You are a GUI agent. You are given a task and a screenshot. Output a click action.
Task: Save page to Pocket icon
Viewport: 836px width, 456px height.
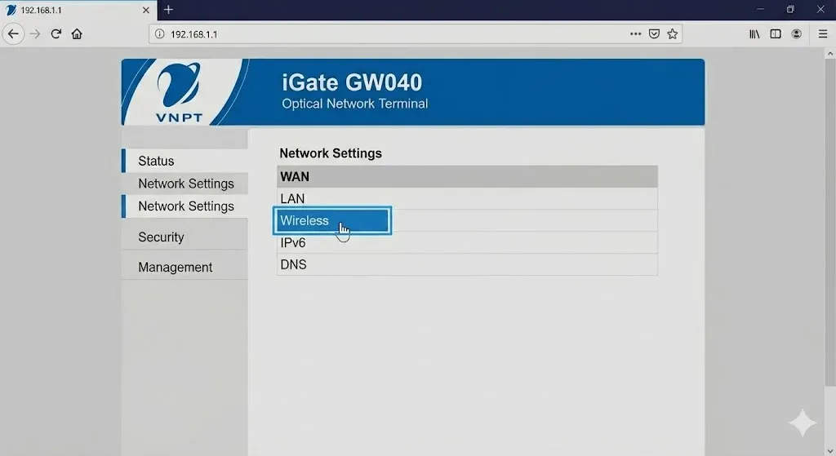[x=654, y=34]
